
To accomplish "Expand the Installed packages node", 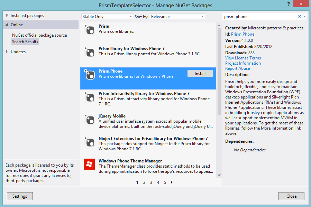I will pyautogui.click(x=7, y=15).
